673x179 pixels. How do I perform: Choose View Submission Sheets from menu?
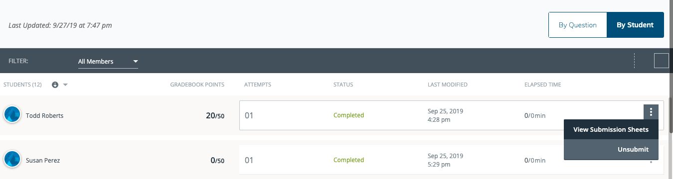(611, 129)
